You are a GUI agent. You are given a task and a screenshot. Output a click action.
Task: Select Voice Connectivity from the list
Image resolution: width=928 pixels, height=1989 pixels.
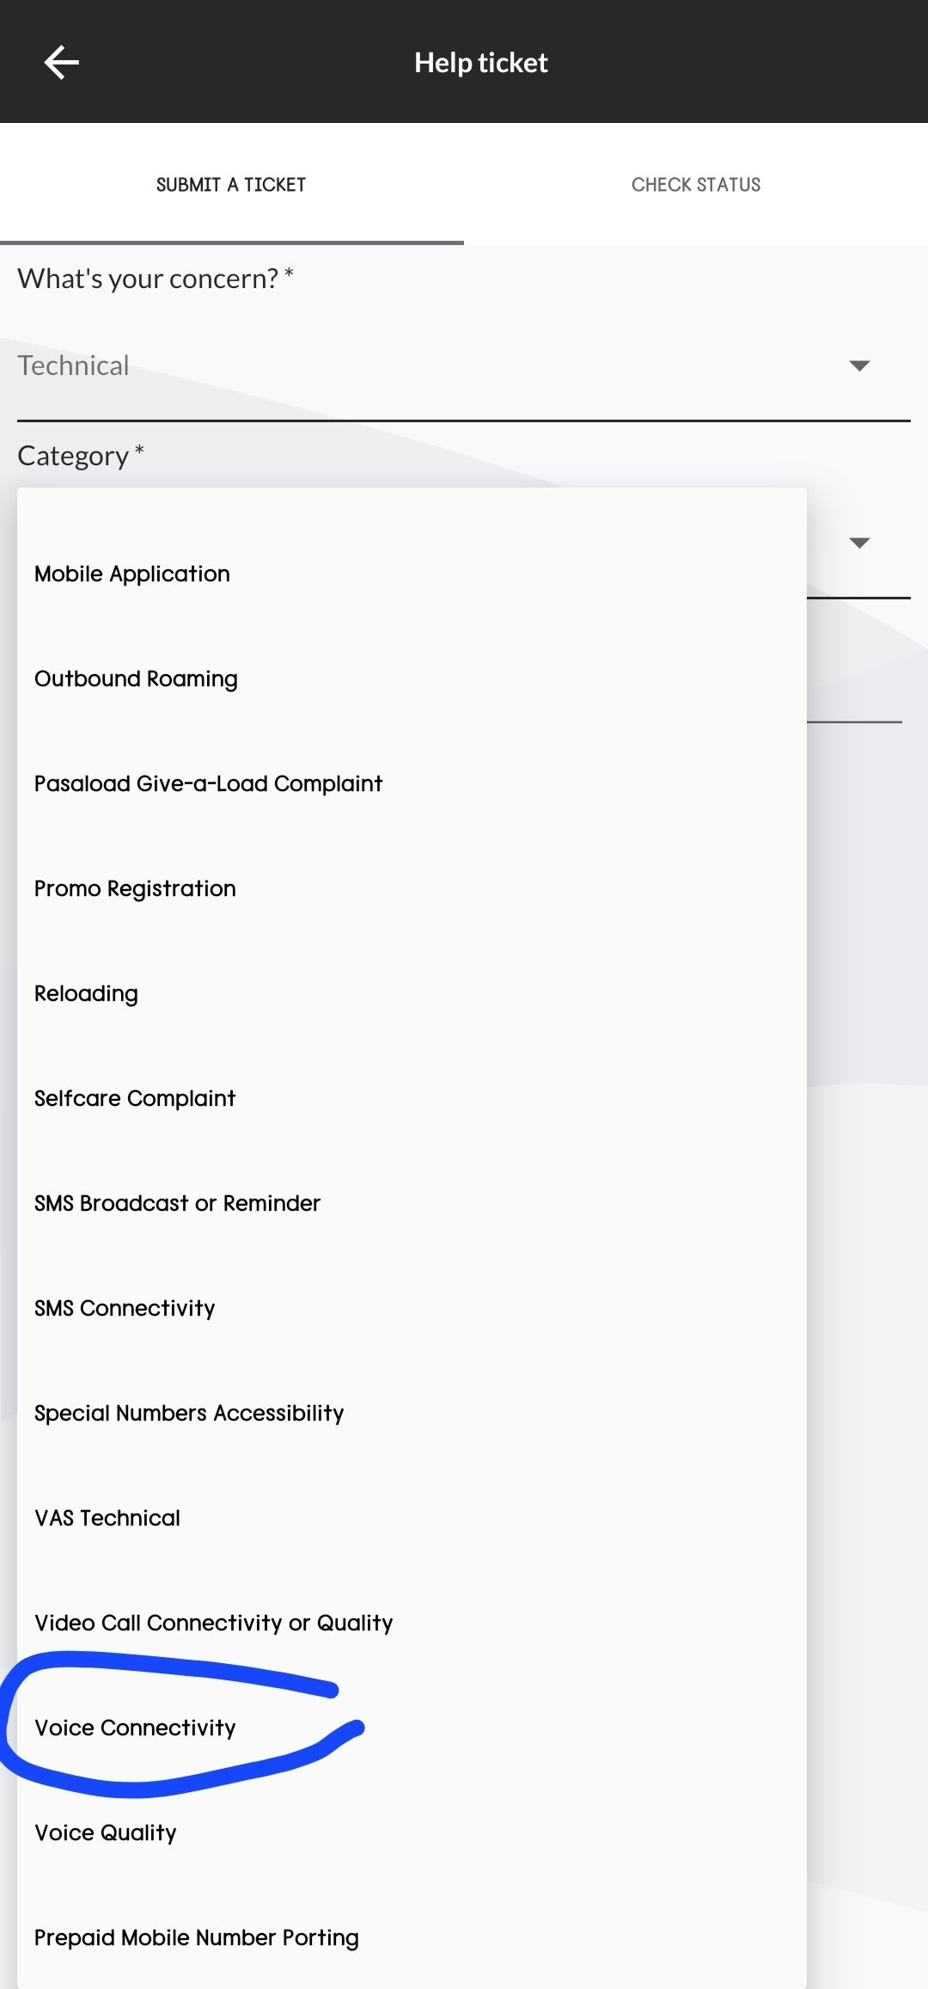[135, 1728]
